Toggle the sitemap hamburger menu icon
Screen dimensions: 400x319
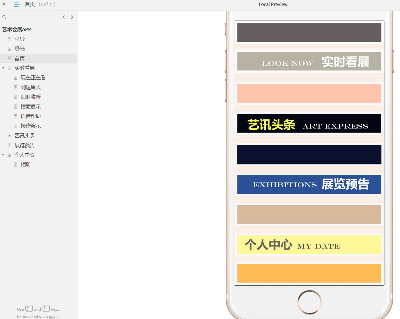click(x=17, y=4)
